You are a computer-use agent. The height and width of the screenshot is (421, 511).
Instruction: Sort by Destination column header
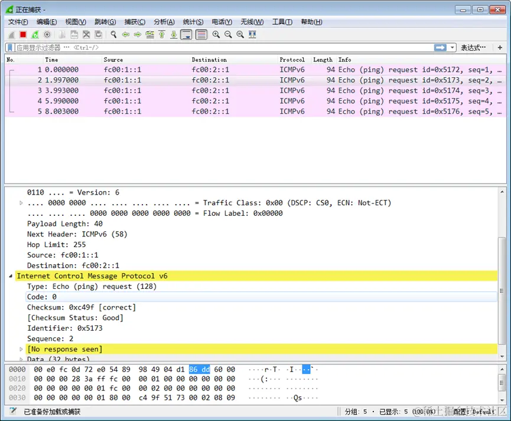(x=234, y=60)
